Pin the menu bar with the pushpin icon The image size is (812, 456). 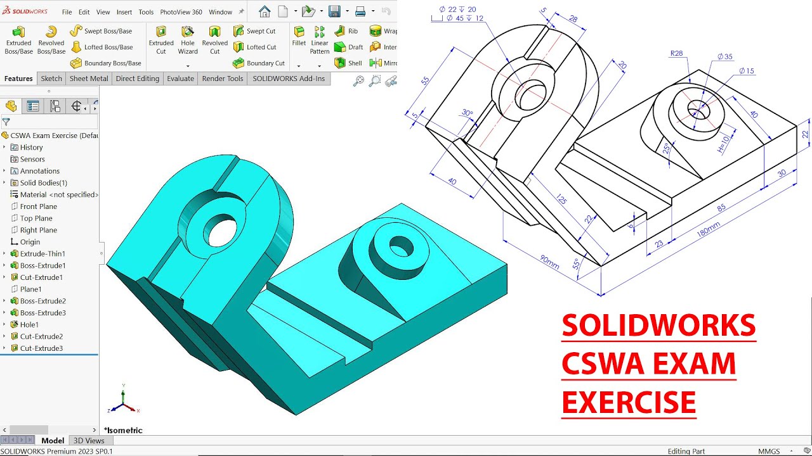click(241, 12)
